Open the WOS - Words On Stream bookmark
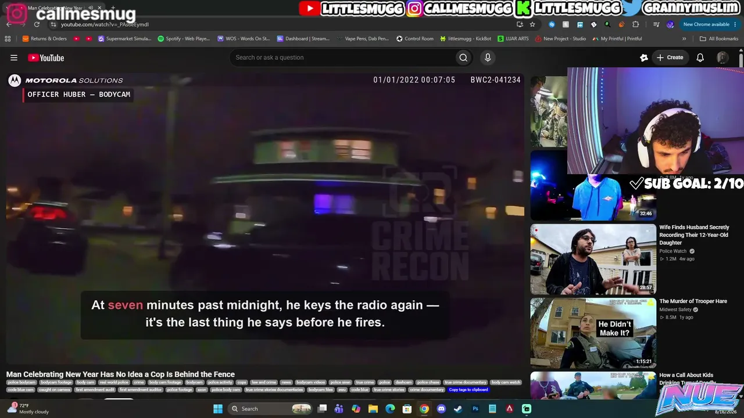Screen dimensions: 744x418 244,39
